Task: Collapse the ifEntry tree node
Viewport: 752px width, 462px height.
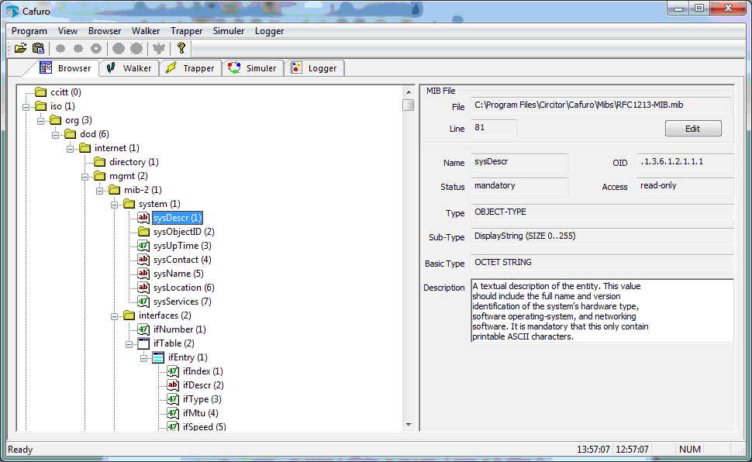Action: coord(144,357)
